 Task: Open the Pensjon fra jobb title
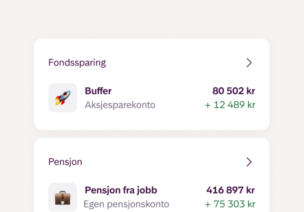click(121, 190)
